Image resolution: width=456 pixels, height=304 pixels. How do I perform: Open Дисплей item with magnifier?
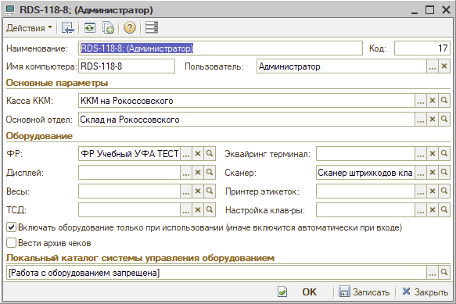click(x=210, y=173)
